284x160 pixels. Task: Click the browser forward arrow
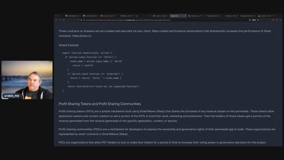click(x=60, y=20)
